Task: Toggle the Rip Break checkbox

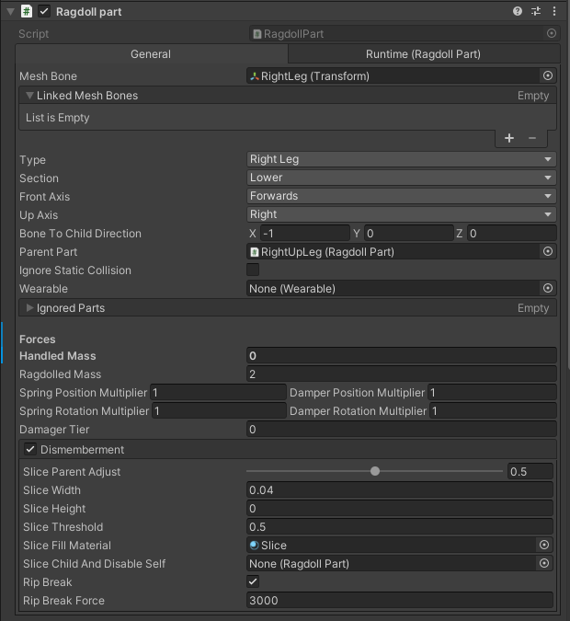Action: [x=253, y=581]
